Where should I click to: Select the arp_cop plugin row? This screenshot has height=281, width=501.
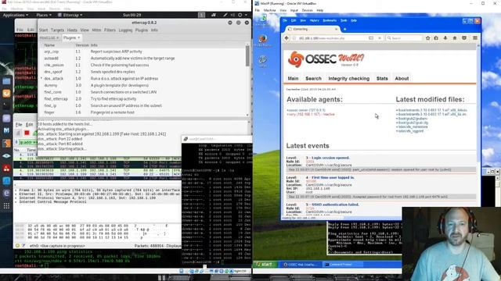[x=143, y=52]
